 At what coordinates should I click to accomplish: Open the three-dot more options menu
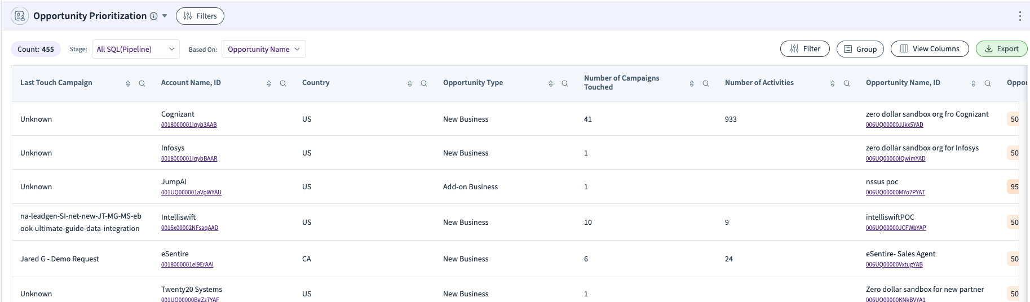[1019, 16]
